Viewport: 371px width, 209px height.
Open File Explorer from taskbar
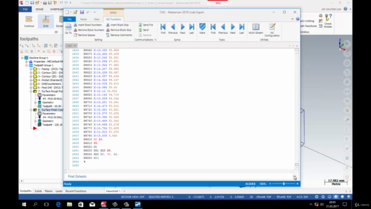pos(70,204)
